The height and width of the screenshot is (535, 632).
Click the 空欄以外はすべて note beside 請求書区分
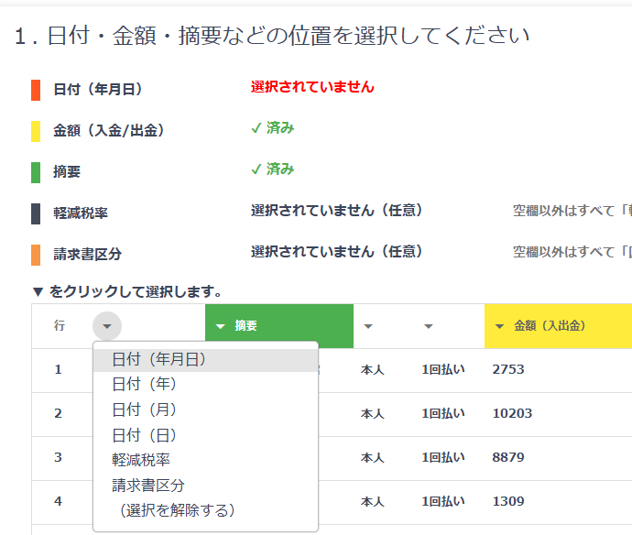[x=572, y=252]
